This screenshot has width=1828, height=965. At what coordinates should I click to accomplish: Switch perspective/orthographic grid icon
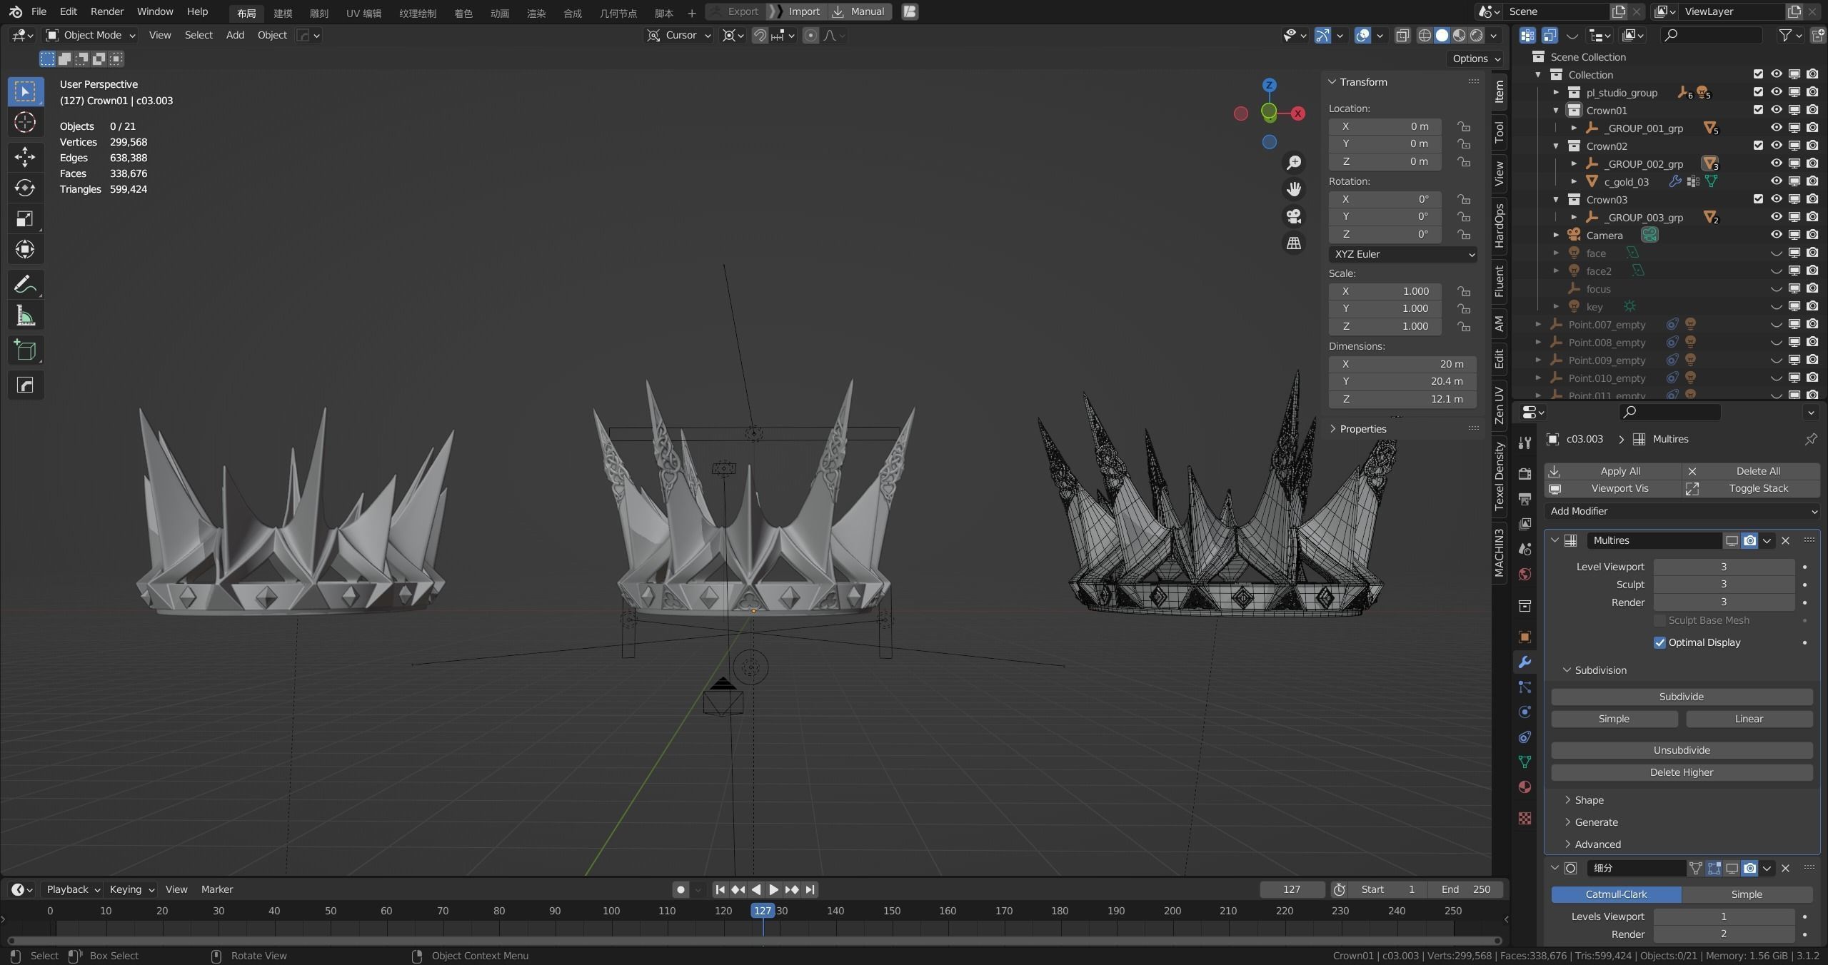(x=1293, y=243)
